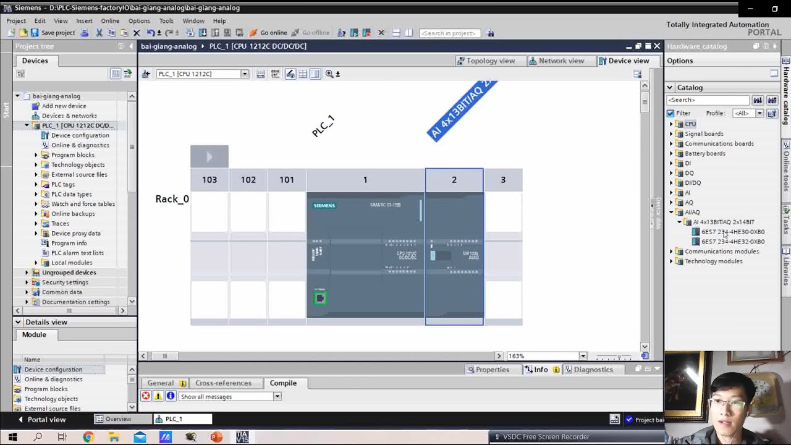Select Online & diagnostics under PLC_1 in project tree
The image size is (791, 445).
click(80, 145)
